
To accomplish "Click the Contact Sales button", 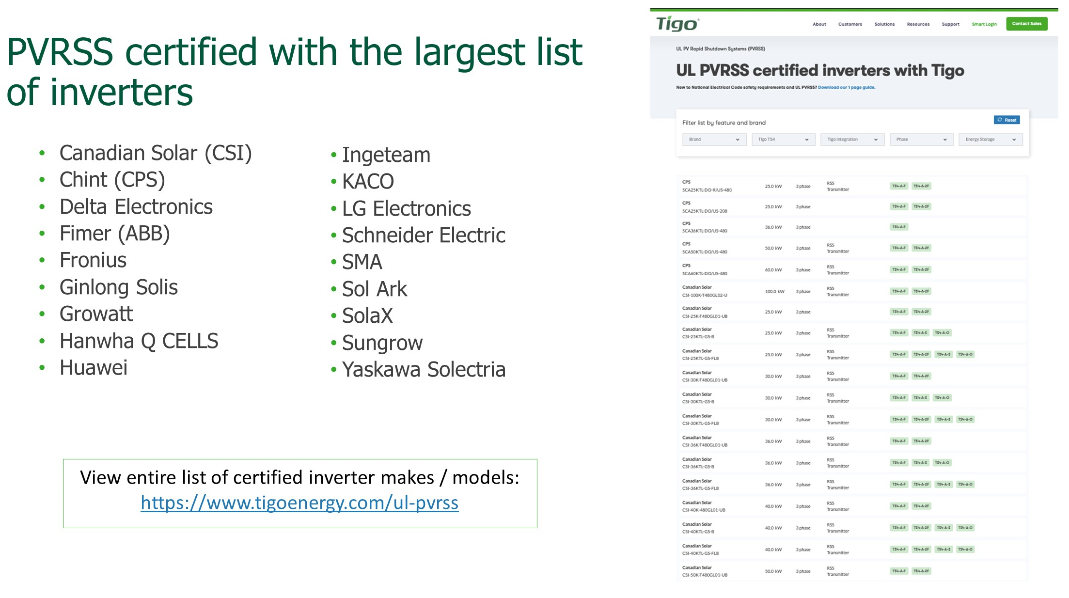I will (x=1026, y=24).
